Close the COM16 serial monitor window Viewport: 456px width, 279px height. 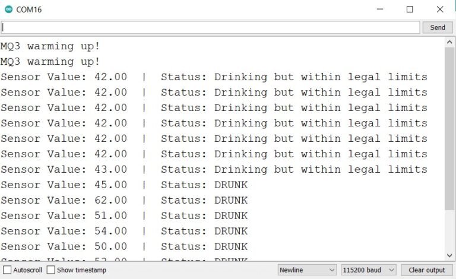pos(440,9)
